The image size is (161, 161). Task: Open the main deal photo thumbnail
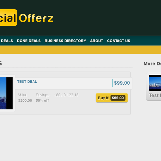coord(6,93)
